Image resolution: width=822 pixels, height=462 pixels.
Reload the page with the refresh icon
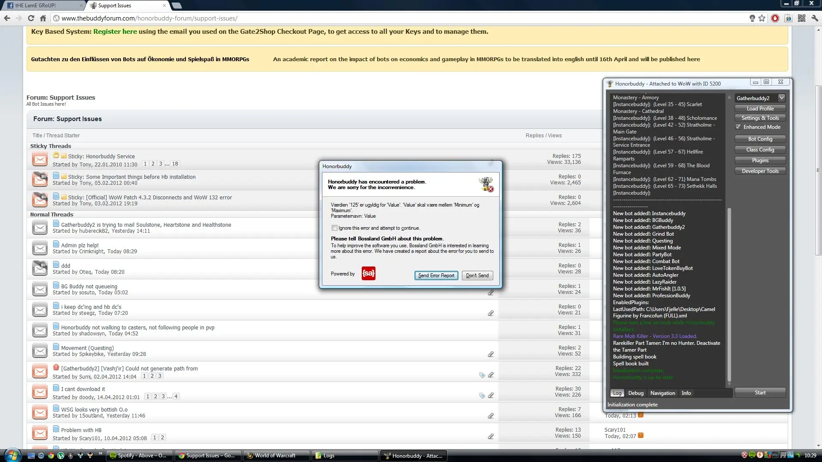tap(31, 18)
